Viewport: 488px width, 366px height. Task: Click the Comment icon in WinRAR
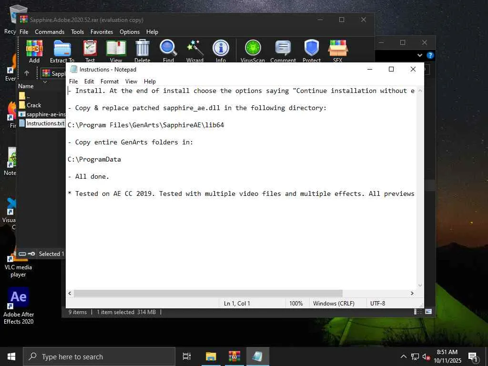point(283,49)
